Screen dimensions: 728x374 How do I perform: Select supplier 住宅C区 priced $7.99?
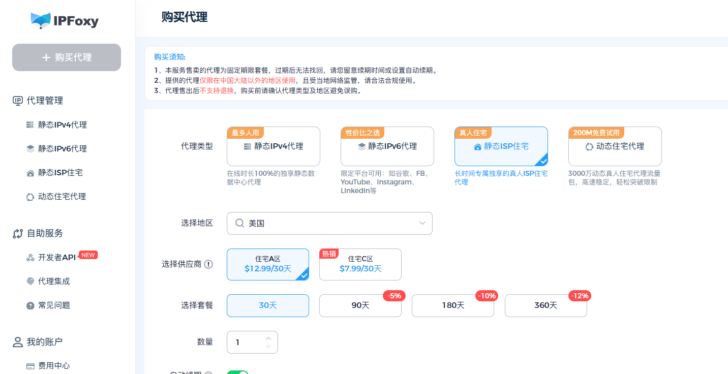[x=360, y=264]
